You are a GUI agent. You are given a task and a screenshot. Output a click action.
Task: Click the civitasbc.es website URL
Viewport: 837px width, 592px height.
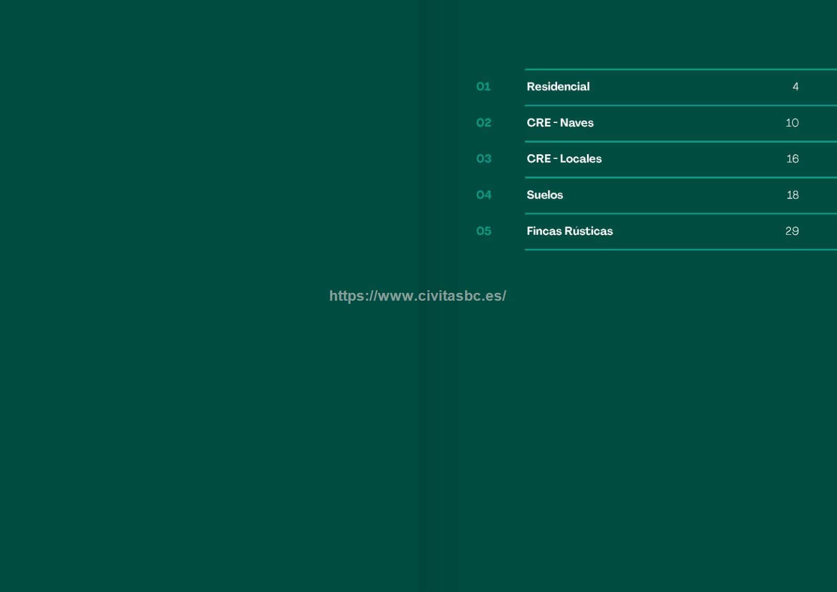[417, 296]
